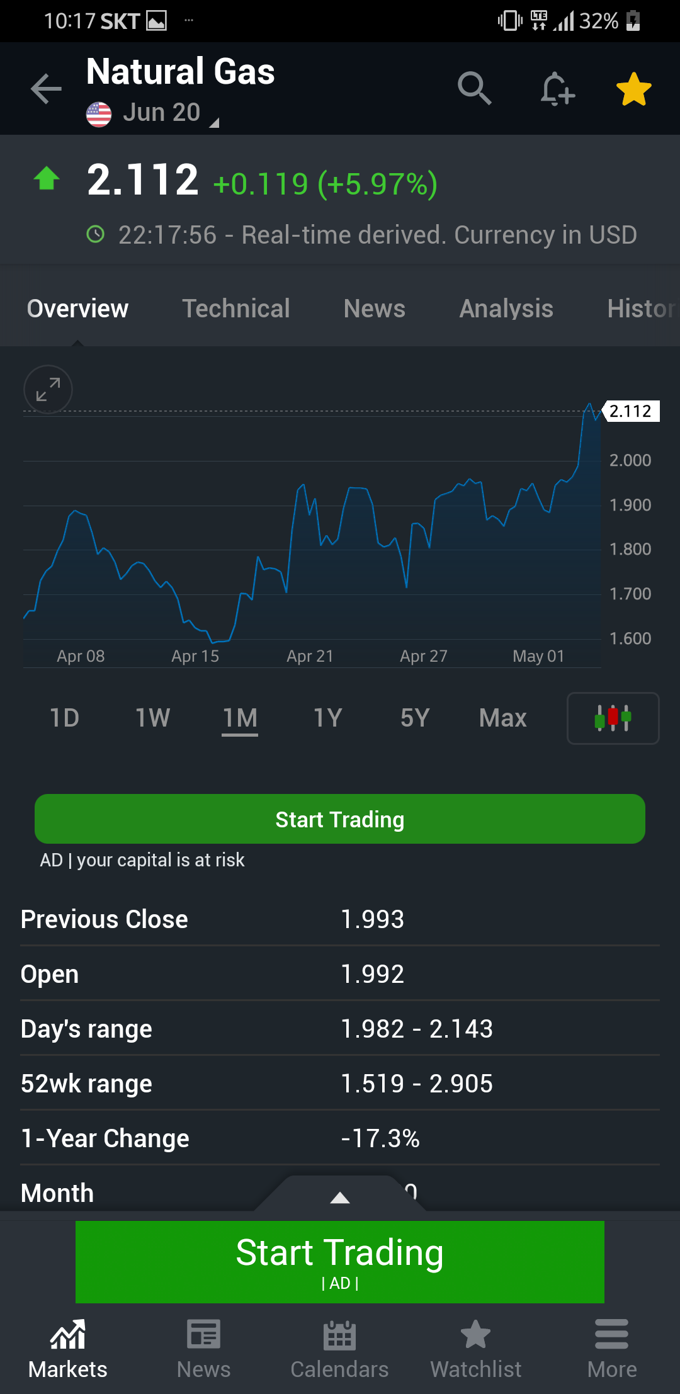Tap the vibrate mode status icon
The image size is (680, 1394).
point(510,21)
